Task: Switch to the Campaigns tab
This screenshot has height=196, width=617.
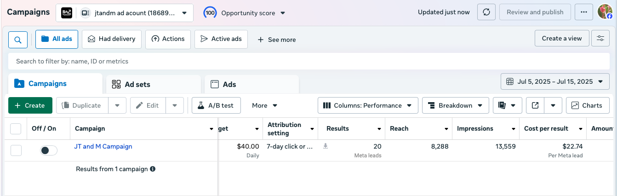Action: [55, 84]
